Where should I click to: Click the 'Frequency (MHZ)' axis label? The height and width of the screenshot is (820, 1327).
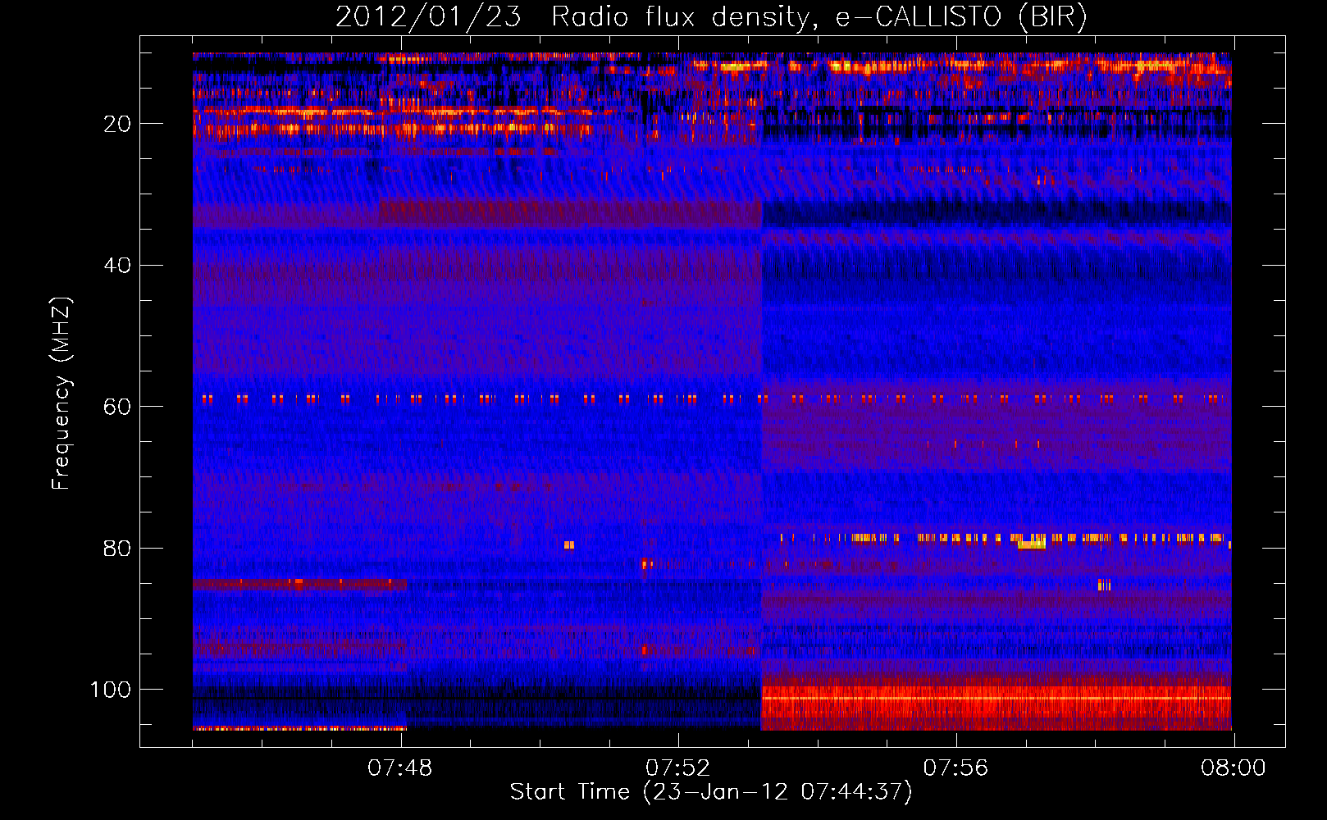[x=62, y=394]
